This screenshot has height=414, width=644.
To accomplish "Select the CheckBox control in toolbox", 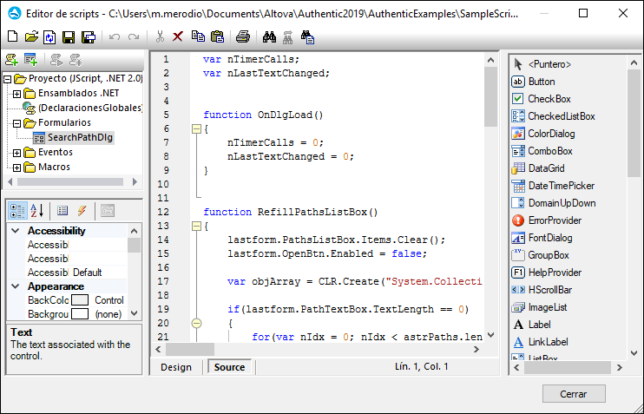I will (x=549, y=99).
